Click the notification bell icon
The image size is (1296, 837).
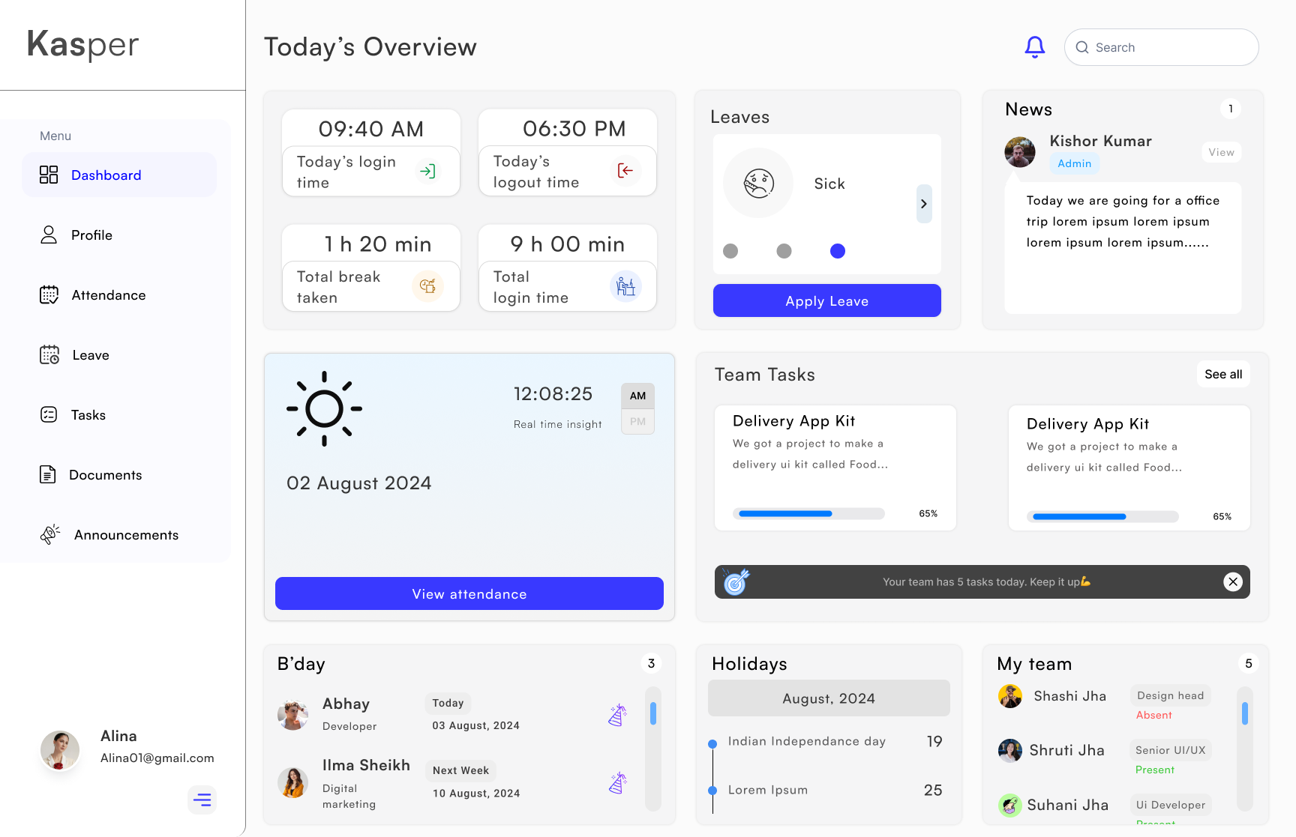pos(1034,47)
